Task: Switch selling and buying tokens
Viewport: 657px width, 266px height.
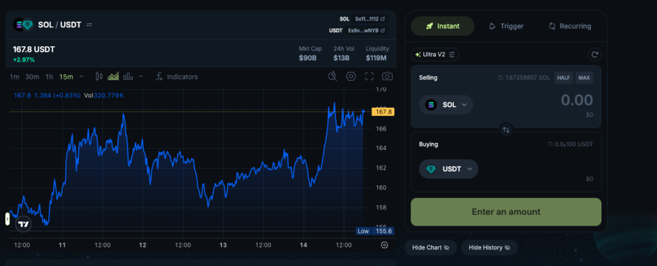Action: [x=506, y=130]
